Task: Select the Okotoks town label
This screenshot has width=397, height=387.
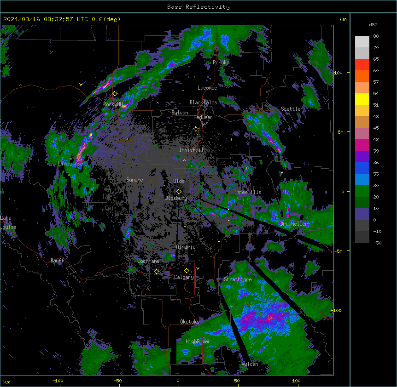Action: tap(190, 322)
